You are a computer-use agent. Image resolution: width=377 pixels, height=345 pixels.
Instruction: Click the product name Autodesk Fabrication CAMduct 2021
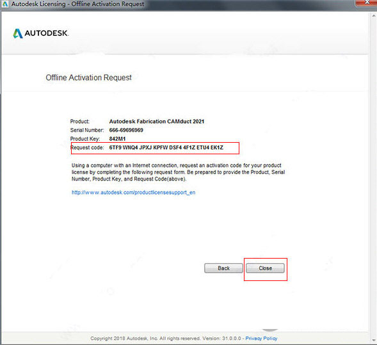tap(157, 122)
